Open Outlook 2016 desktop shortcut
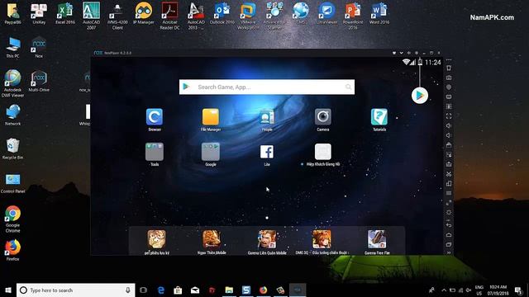Image resolution: width=529 pixels, height=297 pixels. (x=222, y=13)
